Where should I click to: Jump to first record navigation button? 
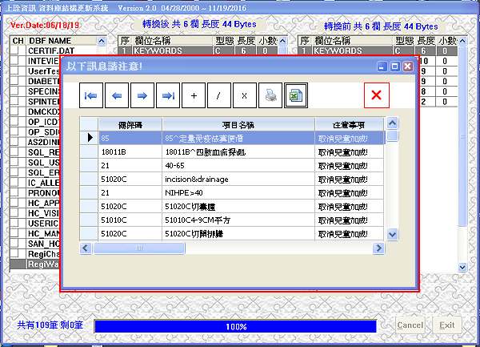92,95
